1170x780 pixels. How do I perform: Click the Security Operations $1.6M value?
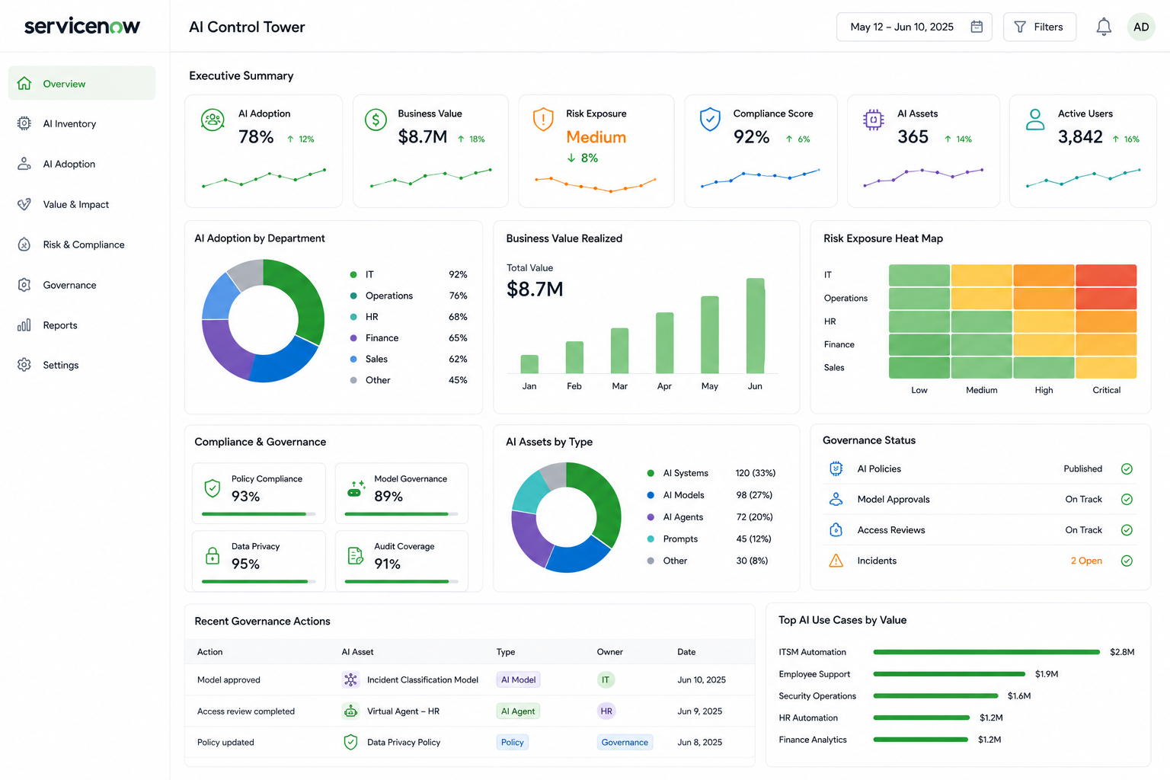[x=1019, y=695]
